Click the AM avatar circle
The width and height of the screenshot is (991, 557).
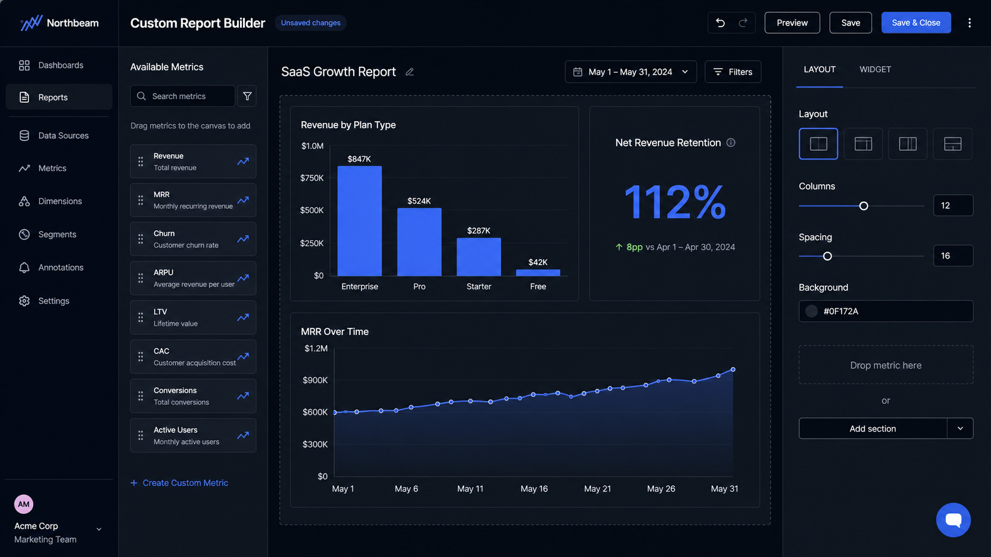click(24, 504)
